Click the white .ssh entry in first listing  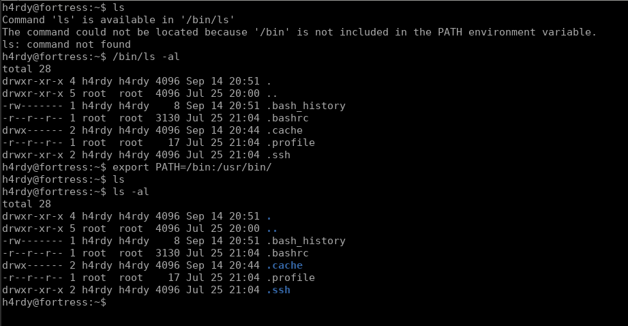(278, 155)
